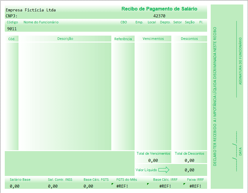Select the Vencimentos column header
The width and height of the screenshot is (248, 193).
pyautogui.click(x=153, y=39)
